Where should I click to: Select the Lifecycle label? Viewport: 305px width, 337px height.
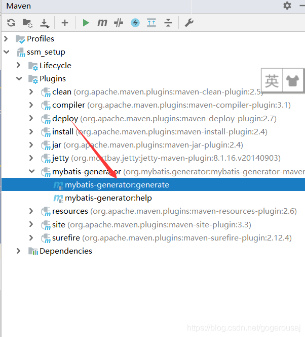55,66
